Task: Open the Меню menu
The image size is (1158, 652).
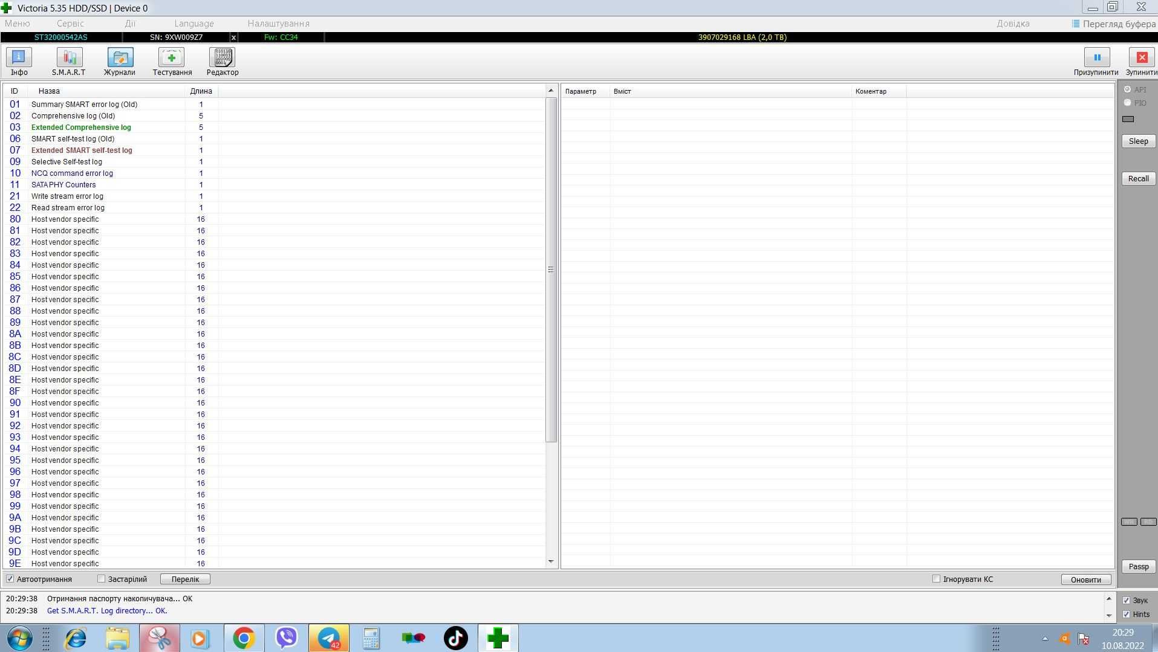Action: pyautogui.click(x=17, y=24)
